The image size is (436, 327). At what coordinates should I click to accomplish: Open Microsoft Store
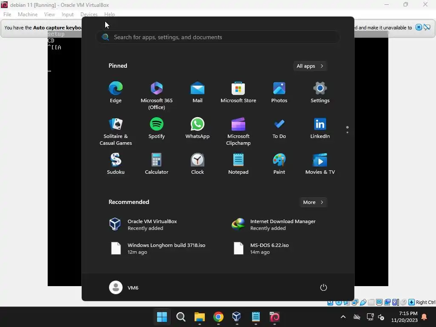pos(238,93)
